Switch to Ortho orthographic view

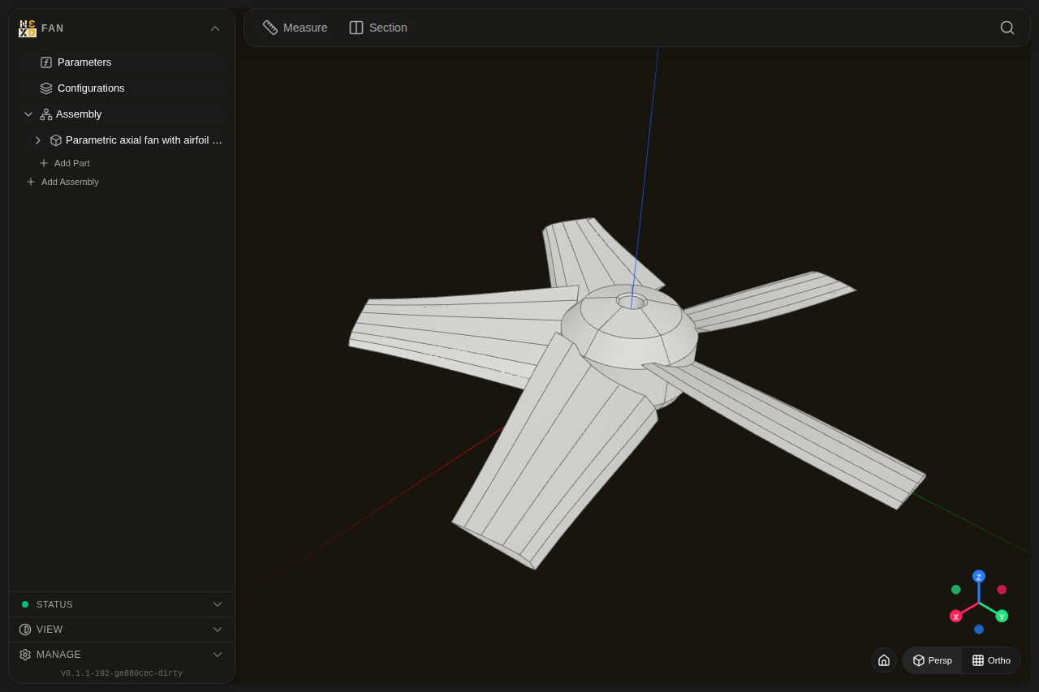coord(991,660)
